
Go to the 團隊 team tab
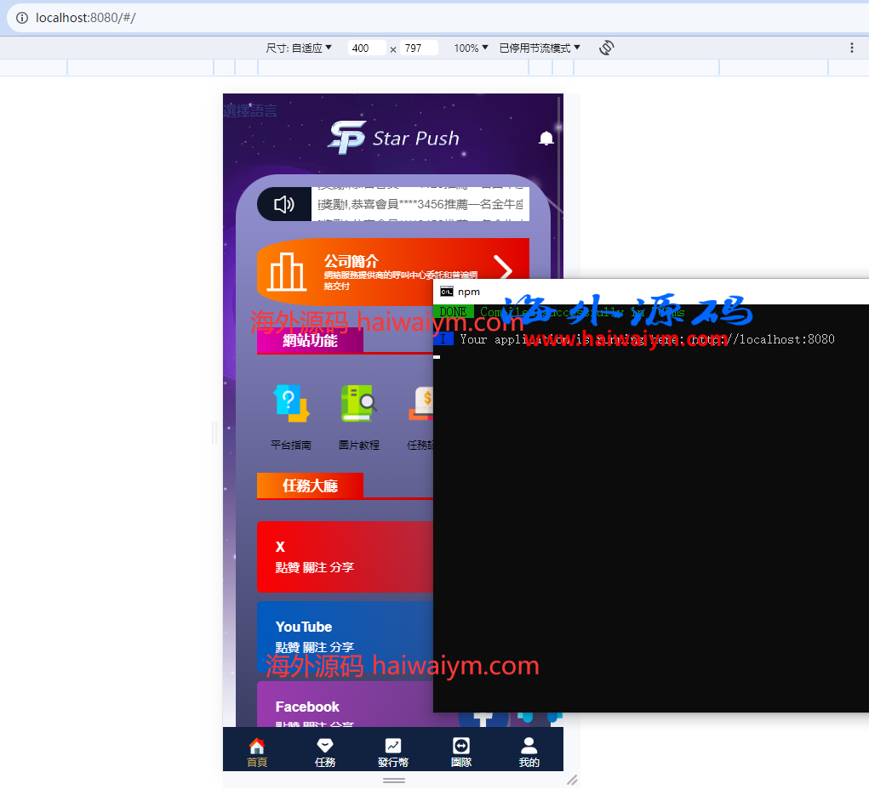click(461, 752)
